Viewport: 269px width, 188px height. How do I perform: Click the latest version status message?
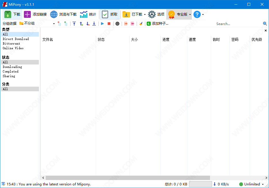click(x=49, y=184)
